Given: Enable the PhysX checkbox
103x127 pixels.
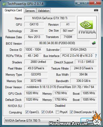Looking at the screenshot, I should 57,112.
